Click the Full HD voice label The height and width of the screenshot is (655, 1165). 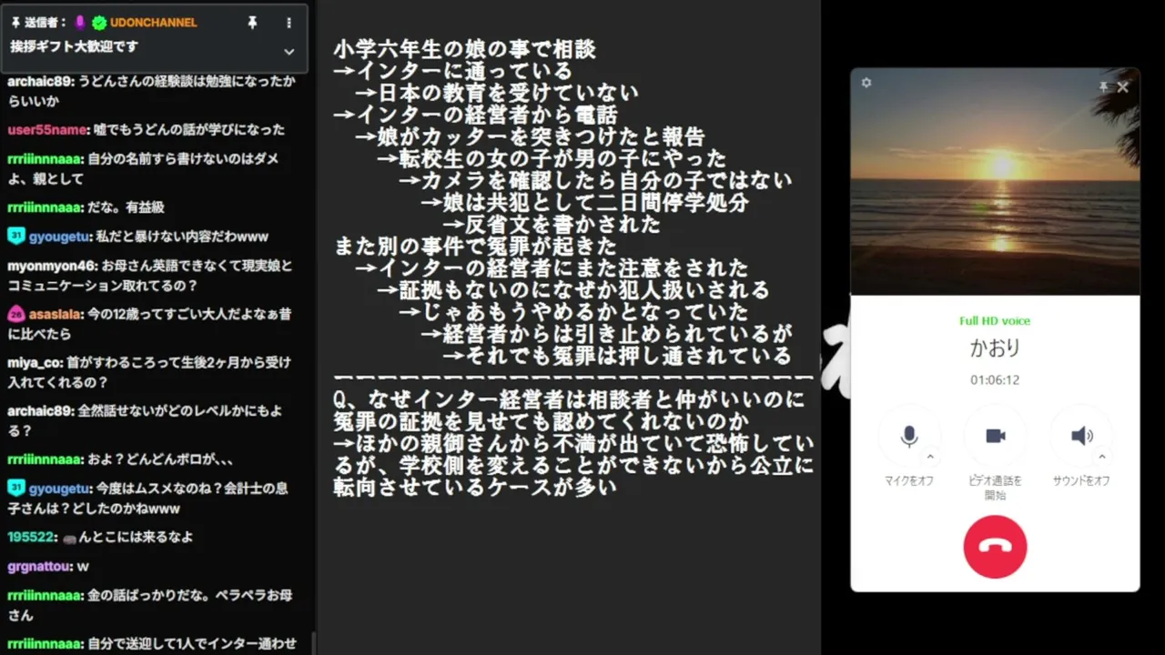(995, 321)
